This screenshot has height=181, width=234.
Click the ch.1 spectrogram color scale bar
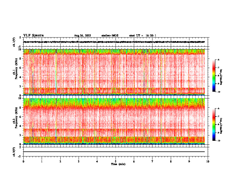coord(214,76)
